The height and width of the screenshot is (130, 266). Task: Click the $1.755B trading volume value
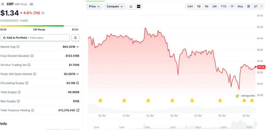point(74,65)
